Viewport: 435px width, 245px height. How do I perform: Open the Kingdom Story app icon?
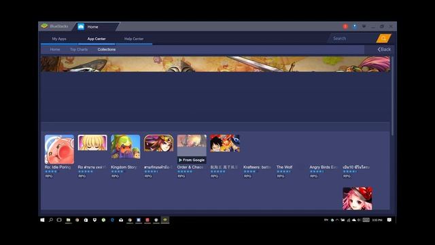[125, 147]
